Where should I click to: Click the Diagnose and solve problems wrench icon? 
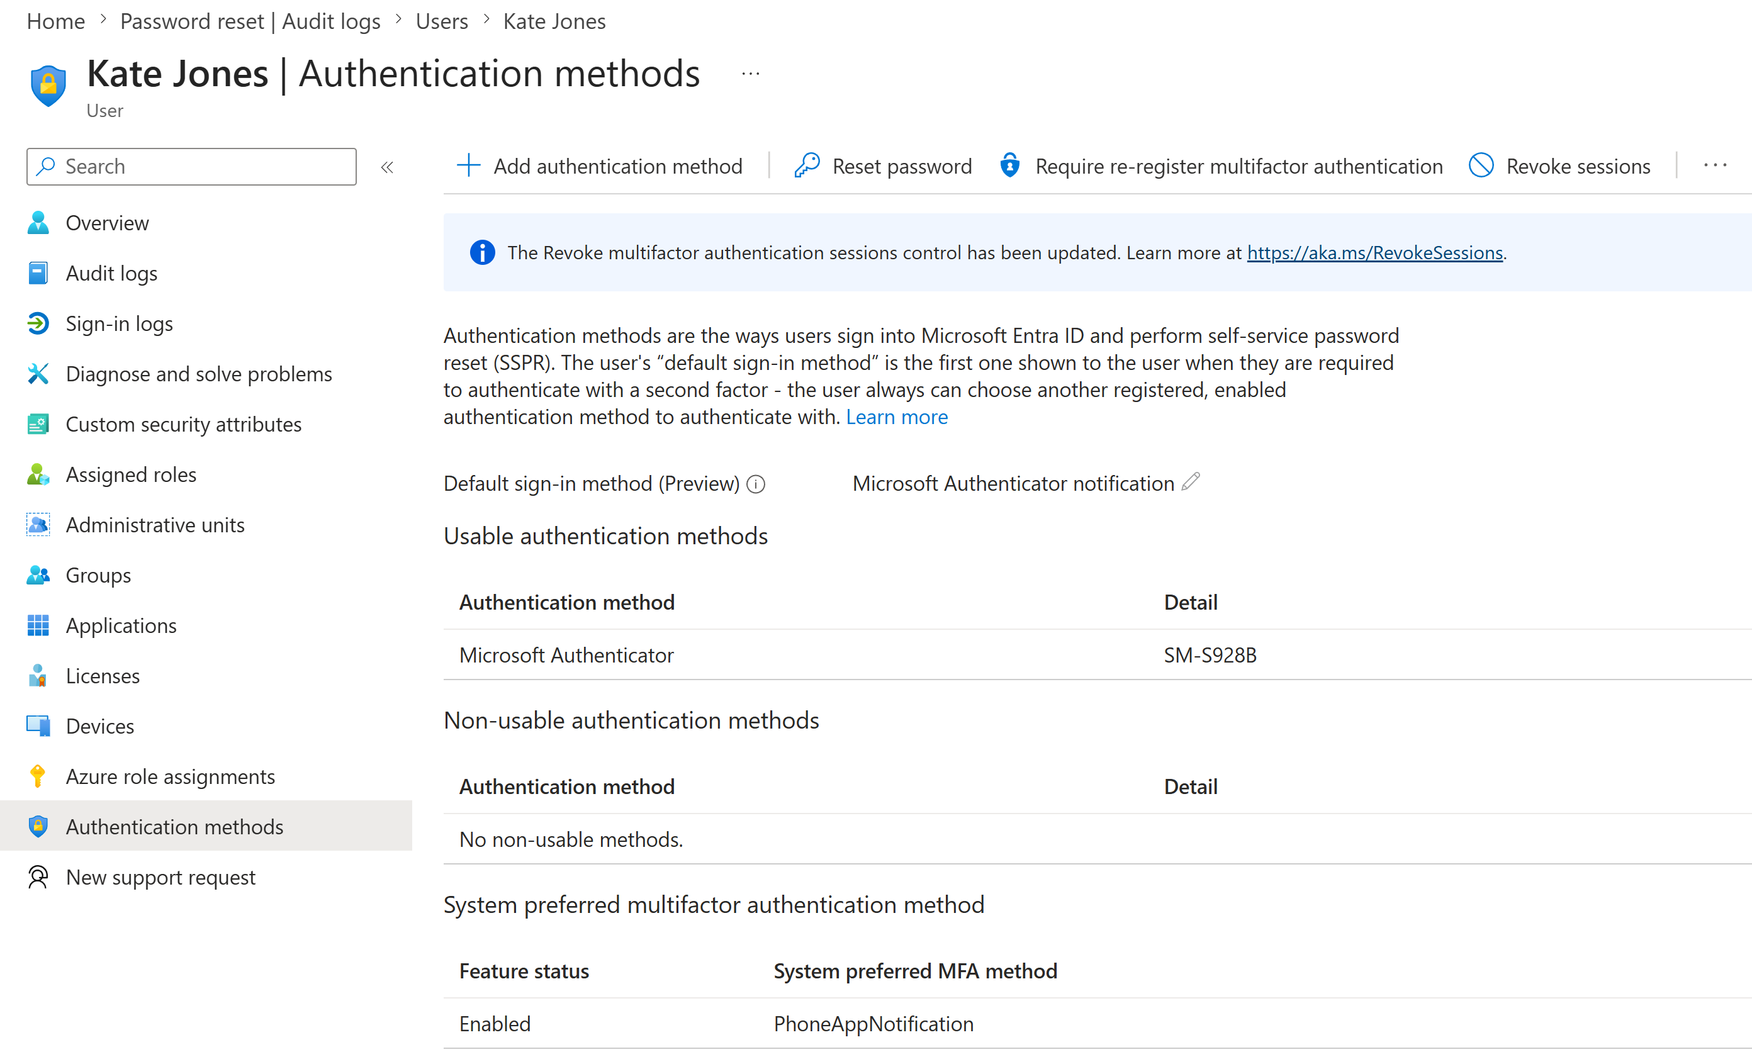pos(38,374)
